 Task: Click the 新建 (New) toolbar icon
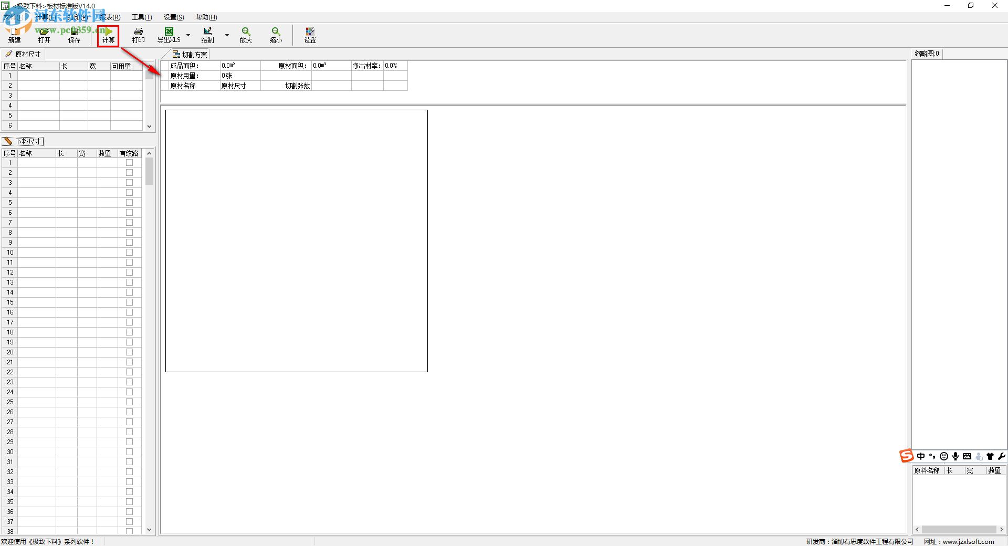(x=14, y=35)
